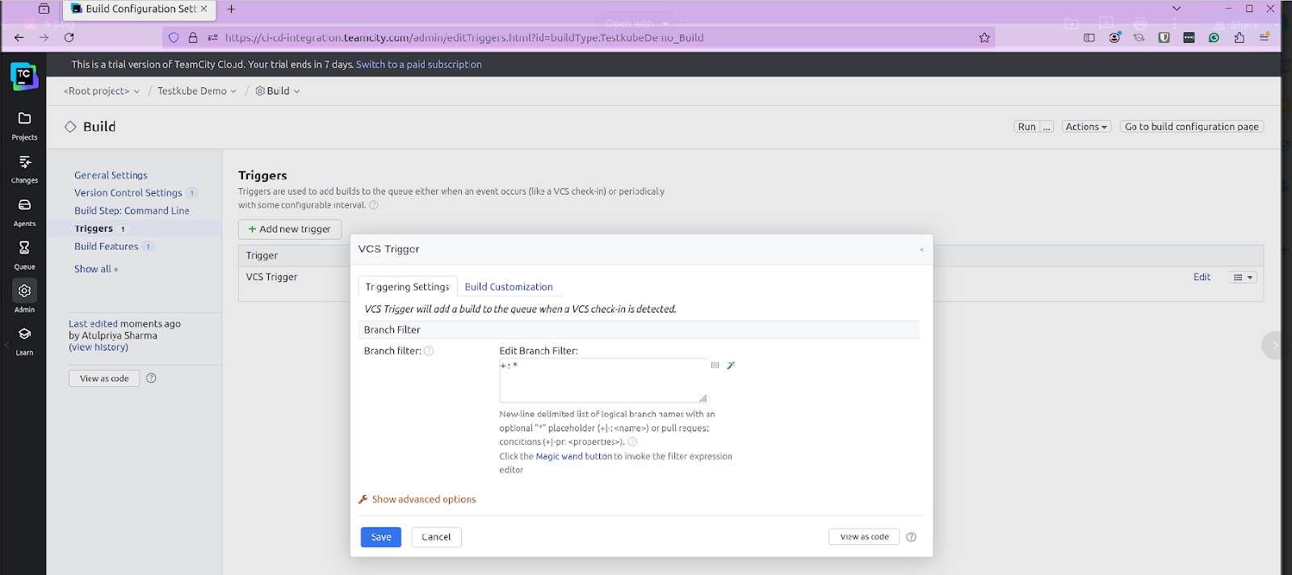1292x575 pixels.
Task: Click Switch to a paid subscription
Action: point(418,65)
